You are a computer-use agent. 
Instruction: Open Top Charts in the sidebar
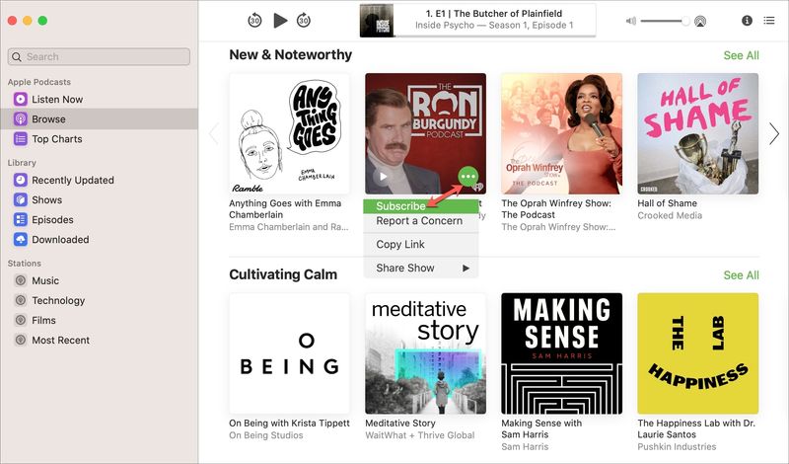[x=99, y=139]
